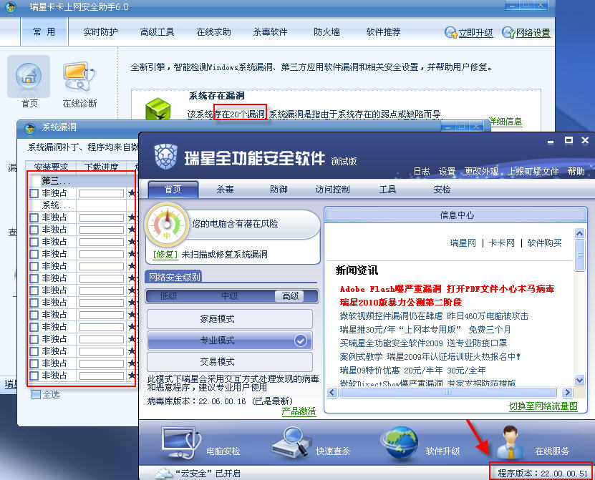Viewport: 595px width, 480px height.
Task: Open 软件推荐 tab in 卡卡
Action: point(383,32)
